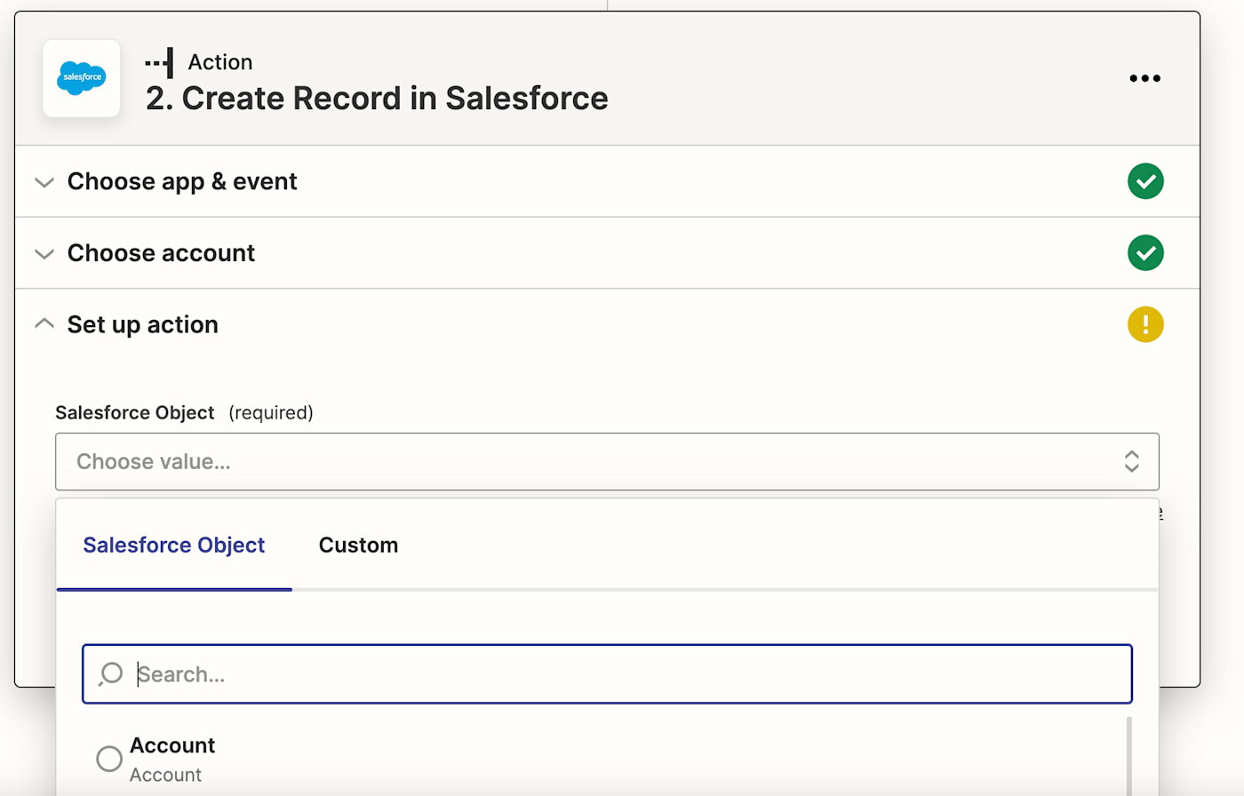
Task: Click the green checkmark beside Choose app & event
Action: coord(1145,181)
